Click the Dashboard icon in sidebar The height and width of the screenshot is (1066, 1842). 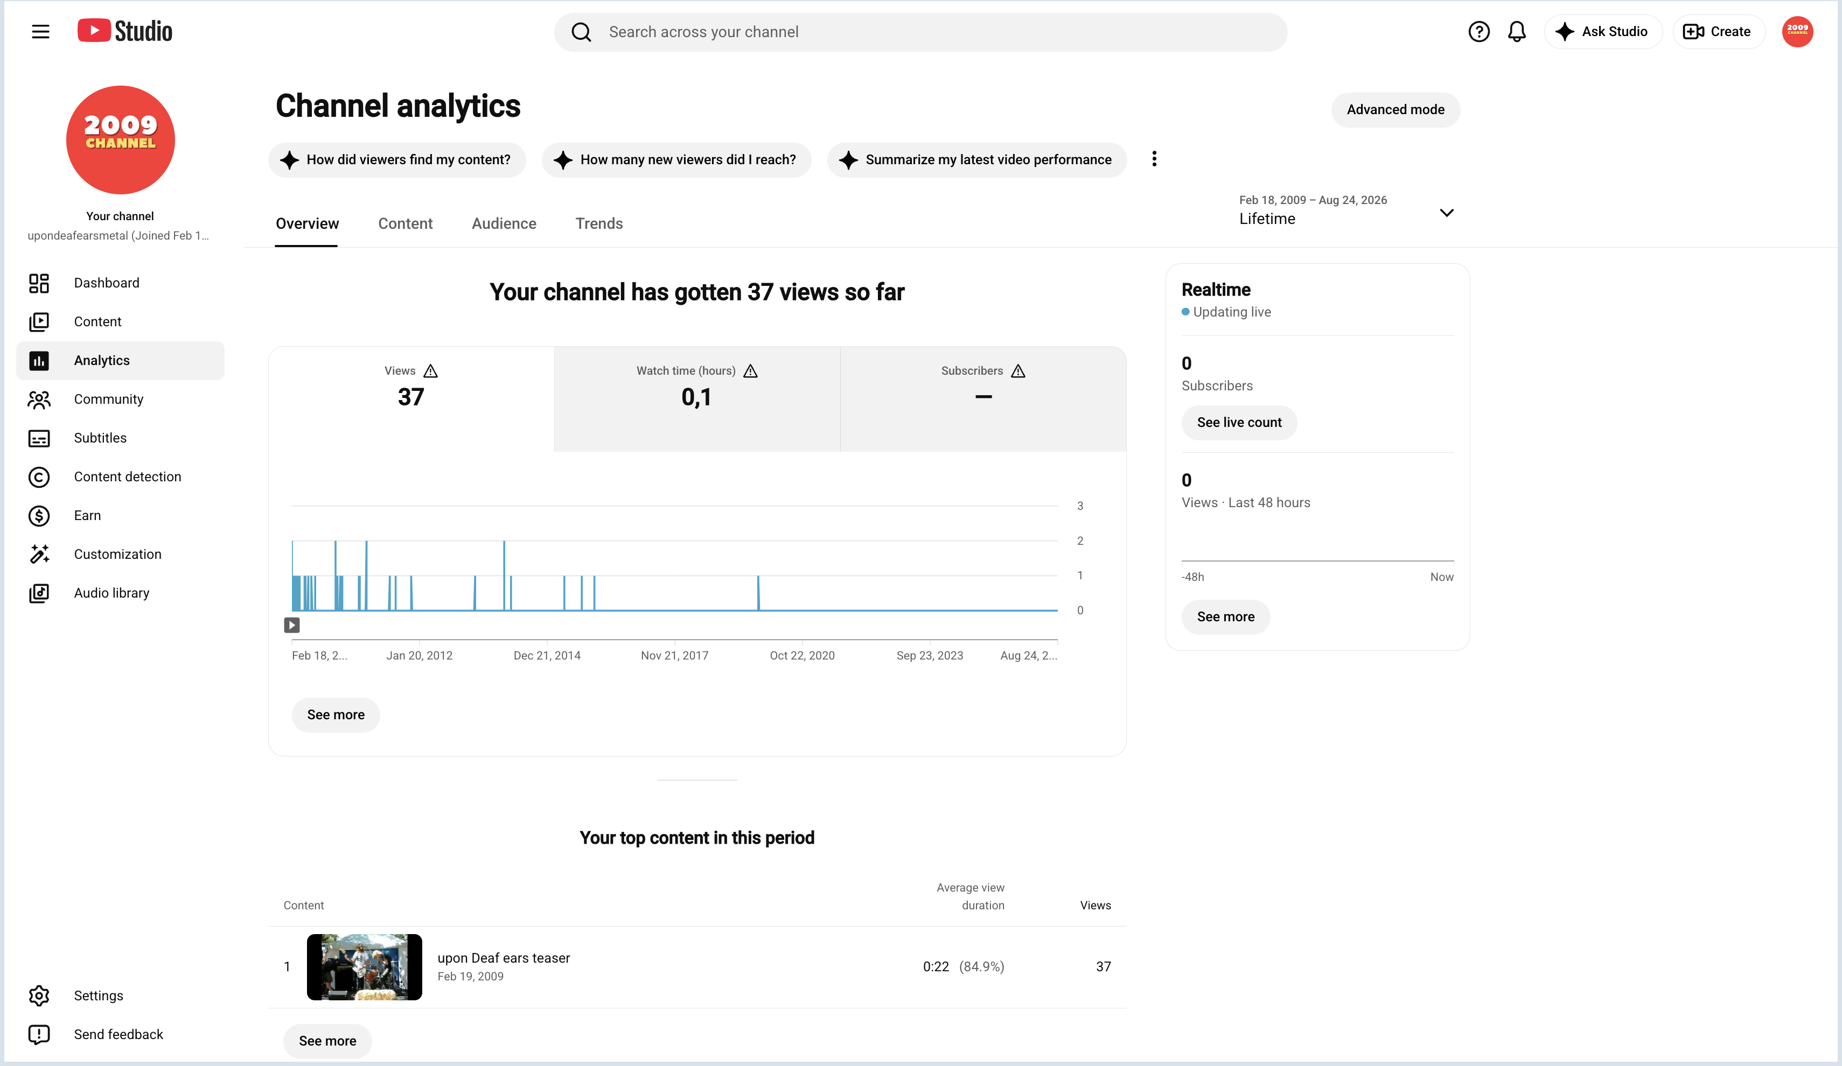tap(39, 283)
